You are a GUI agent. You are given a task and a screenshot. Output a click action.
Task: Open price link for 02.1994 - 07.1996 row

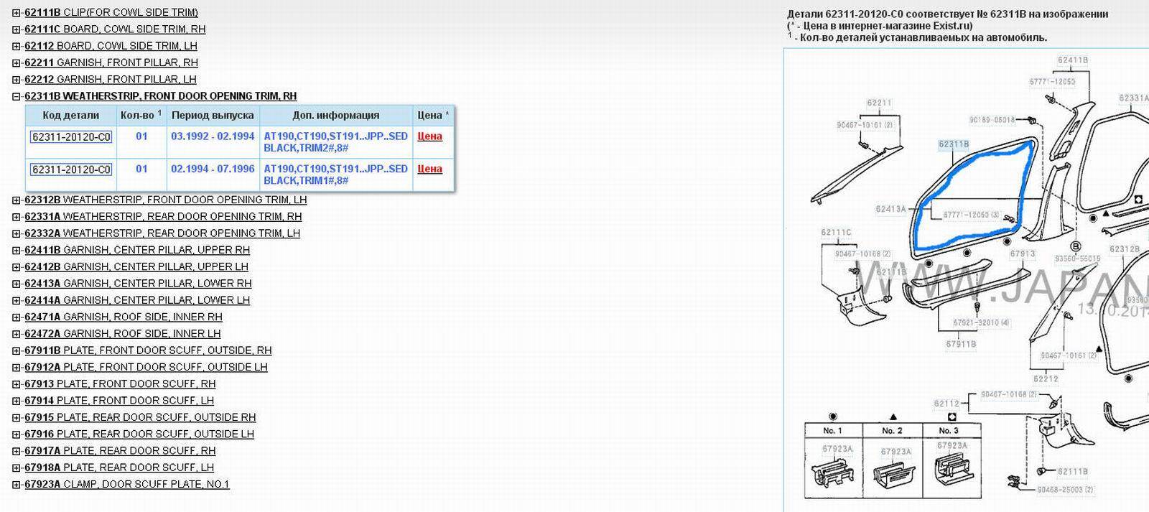click(x=429, y=169)
